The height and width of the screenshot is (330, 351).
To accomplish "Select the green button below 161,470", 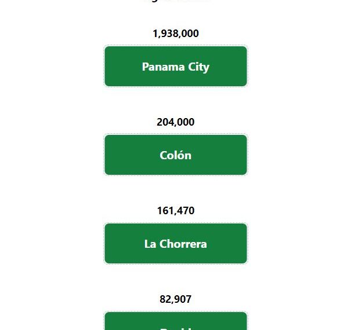I will tap(176, 243).
